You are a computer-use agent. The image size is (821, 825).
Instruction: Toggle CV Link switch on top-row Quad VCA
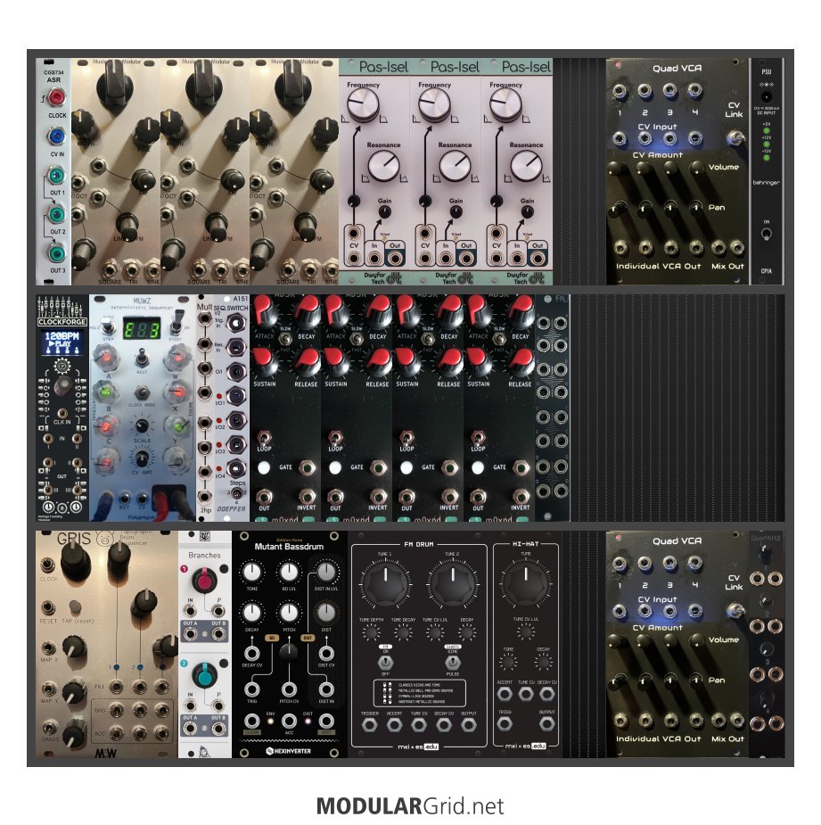(735, 139)
